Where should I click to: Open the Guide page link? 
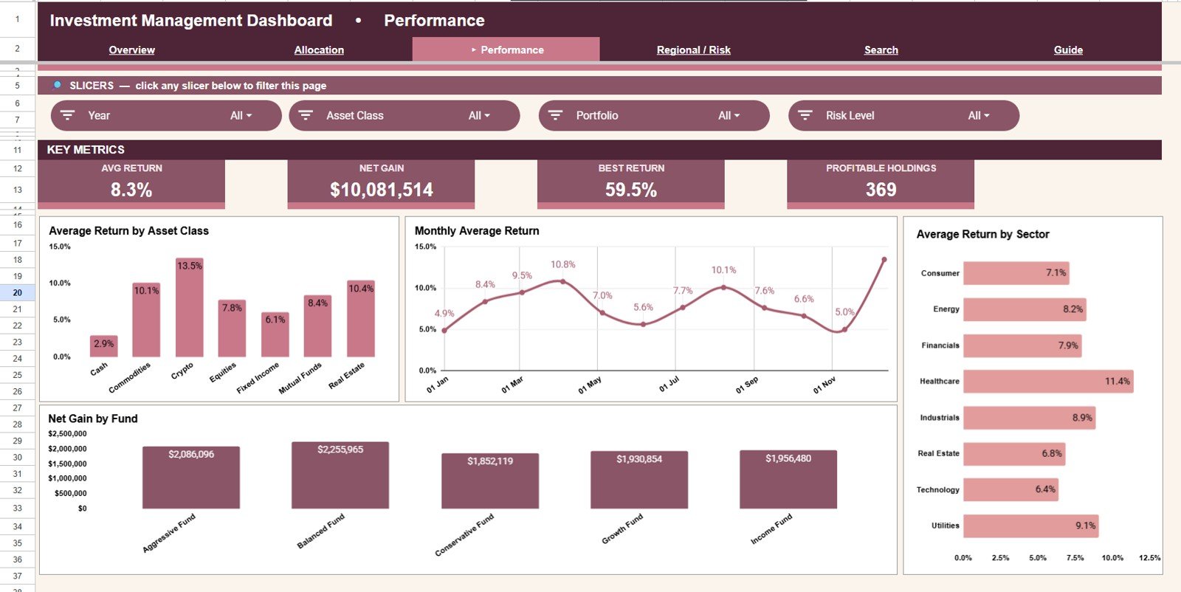(x=1068, y=49)
